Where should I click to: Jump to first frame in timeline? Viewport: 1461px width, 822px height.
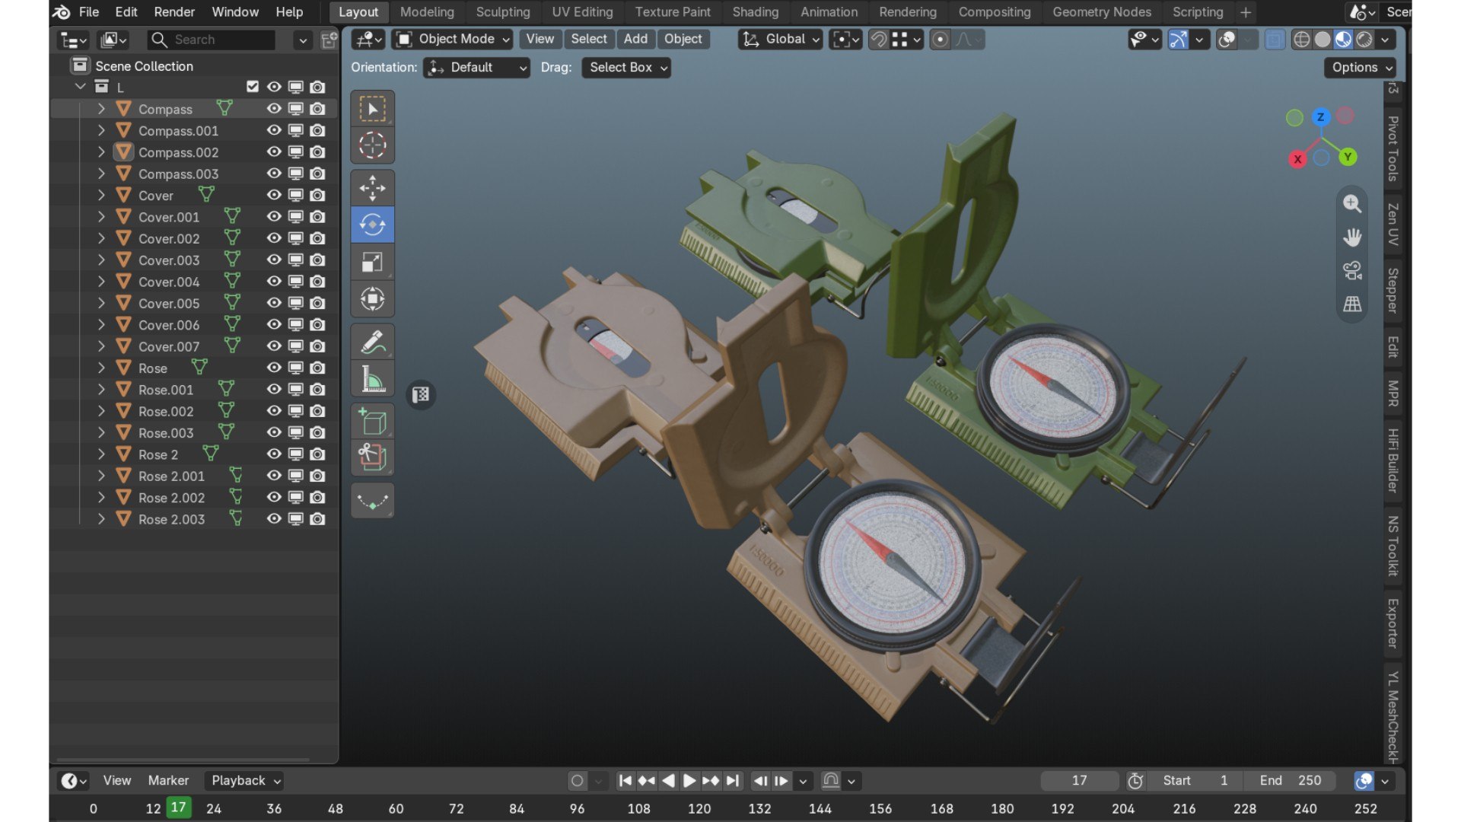click(625, 781)
